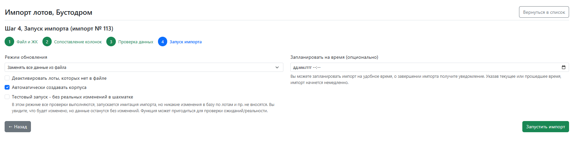Click the chevron arrow of update mode select
Image resolution: width=574 pixels, height=145 pixels.
point(277,67)
